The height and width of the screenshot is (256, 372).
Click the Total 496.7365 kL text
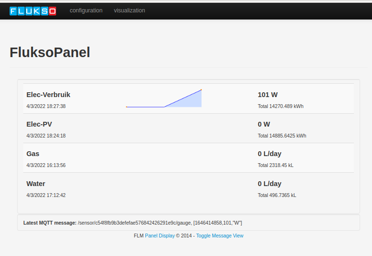pyautogui.click(x=277, y=195)
